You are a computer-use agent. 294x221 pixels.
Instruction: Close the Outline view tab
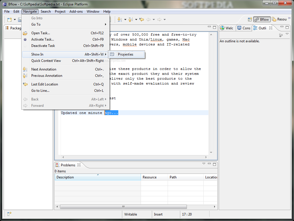(x=270, y=28)
